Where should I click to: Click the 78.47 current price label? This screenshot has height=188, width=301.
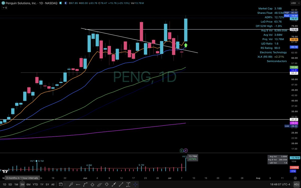[x=294, y=19]
